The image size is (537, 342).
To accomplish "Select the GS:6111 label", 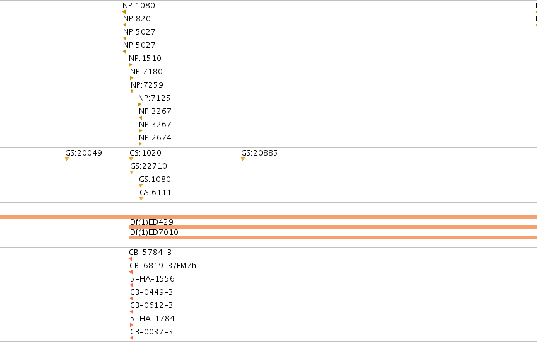I will tap(155, 193).
